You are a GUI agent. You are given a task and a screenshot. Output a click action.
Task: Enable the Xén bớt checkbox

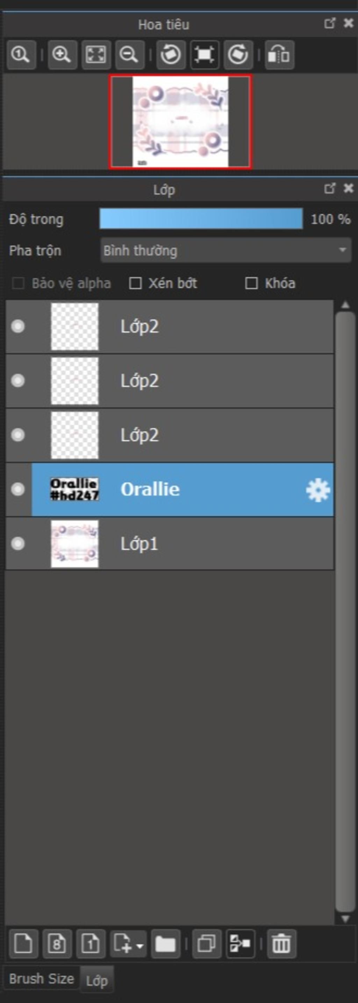[135, 283]
